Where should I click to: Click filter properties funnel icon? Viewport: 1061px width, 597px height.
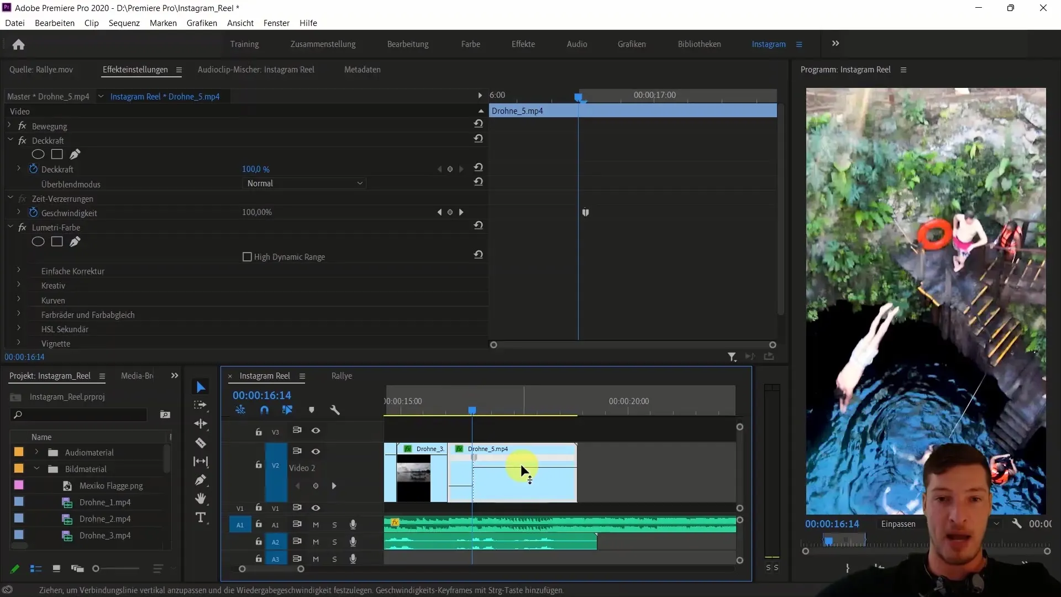[732, 357]
